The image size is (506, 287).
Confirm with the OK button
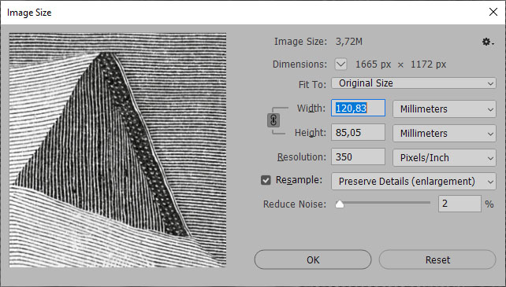[313, 259]
